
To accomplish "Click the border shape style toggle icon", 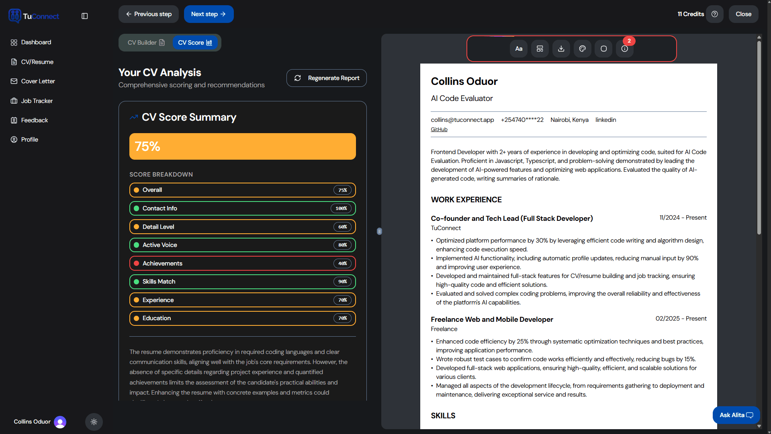I will [x=603, y=48].
